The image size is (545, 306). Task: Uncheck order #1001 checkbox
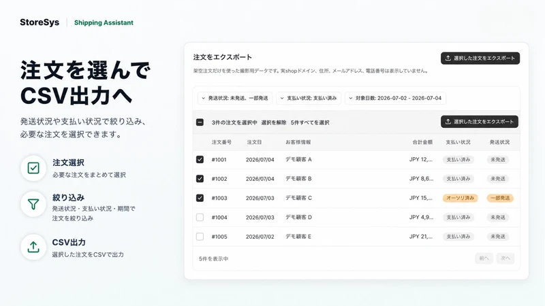(x=200, y=160)
